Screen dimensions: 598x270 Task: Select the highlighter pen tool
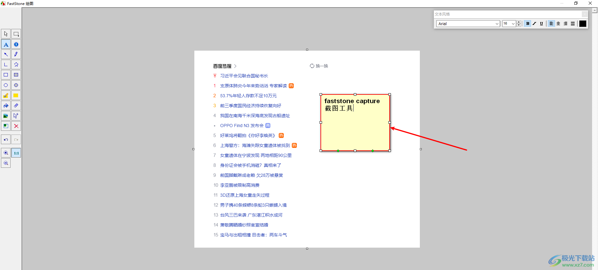(6, 95)
